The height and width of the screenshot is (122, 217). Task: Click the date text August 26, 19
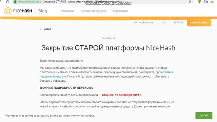pyautogui.click(x=108, y=38)
